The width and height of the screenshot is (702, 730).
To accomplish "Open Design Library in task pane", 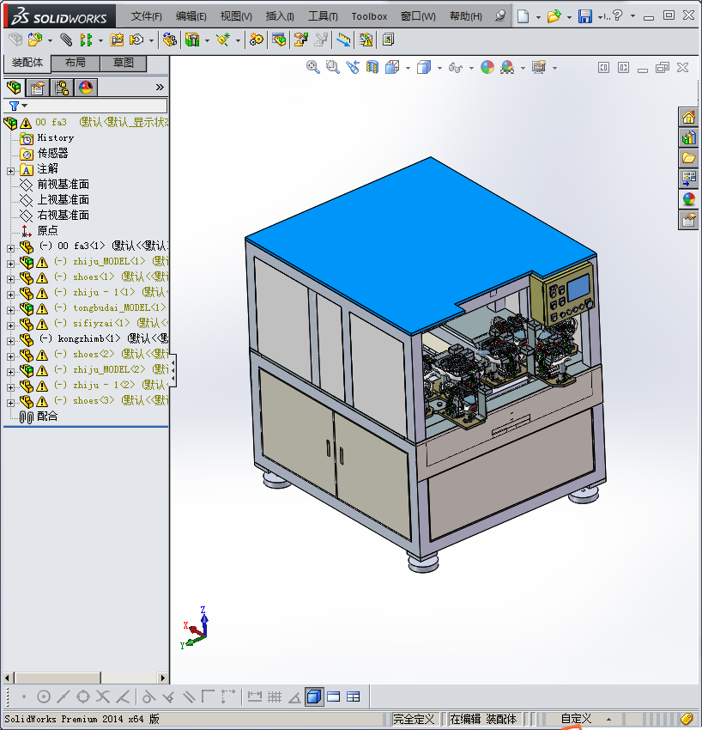I will [688, 137].
